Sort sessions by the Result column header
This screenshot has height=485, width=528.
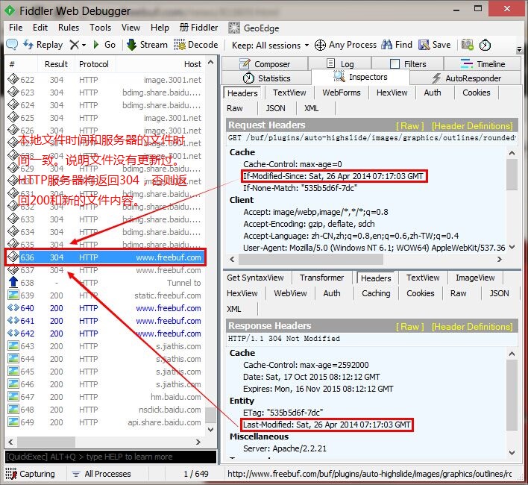tap(56, 64)
